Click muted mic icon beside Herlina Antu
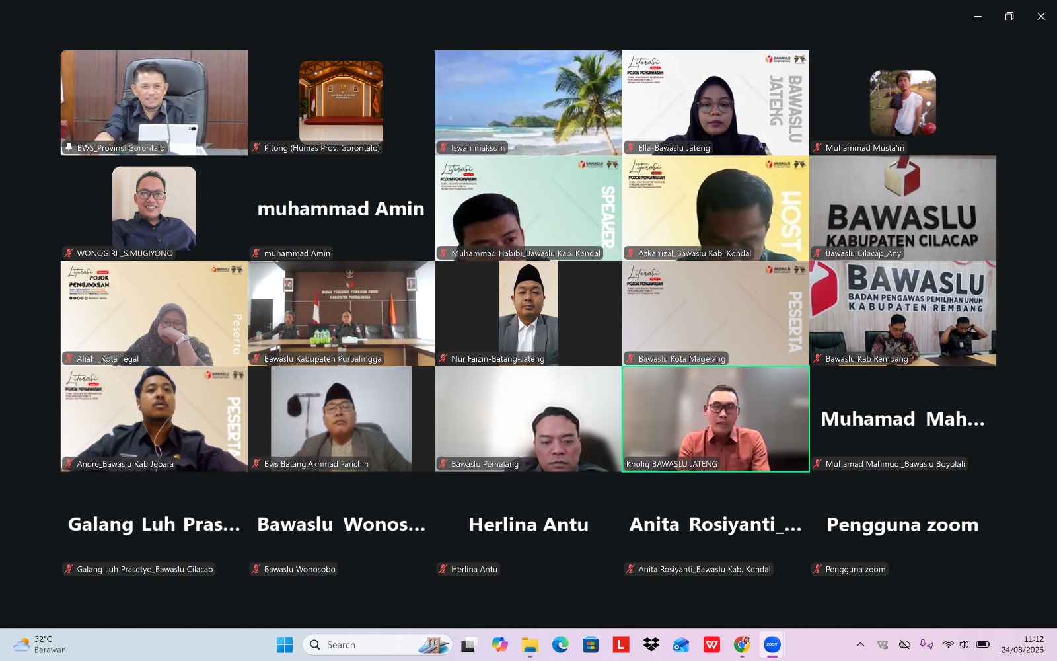This screenshot has width=1057, height=661. coord(444,569)
